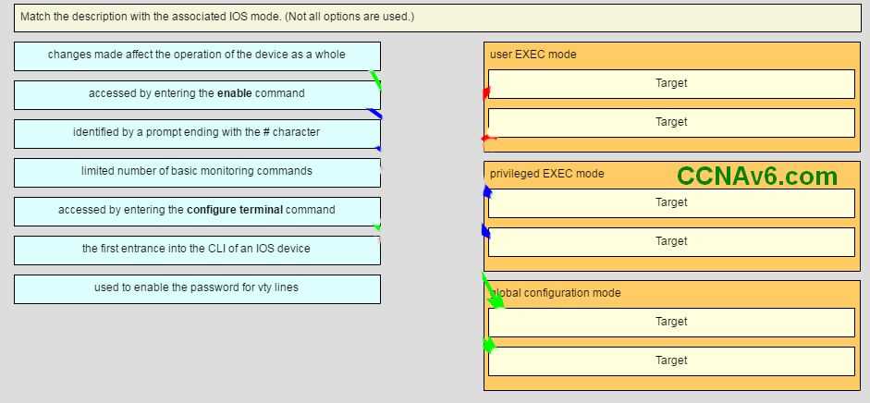Select 'identified by a prompt ending with #' box

197,134
